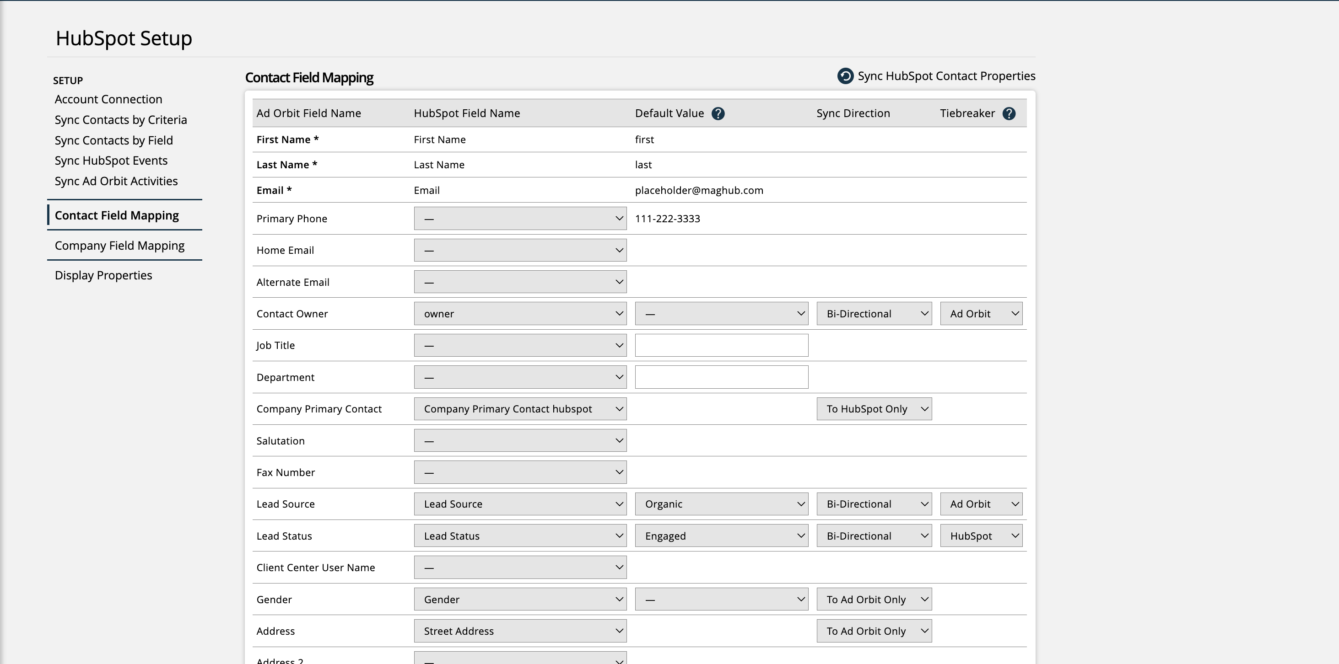Open the Default Value help tooltip icon
The height and width of the screenshot is (664, 1339).
coord(718,113)
